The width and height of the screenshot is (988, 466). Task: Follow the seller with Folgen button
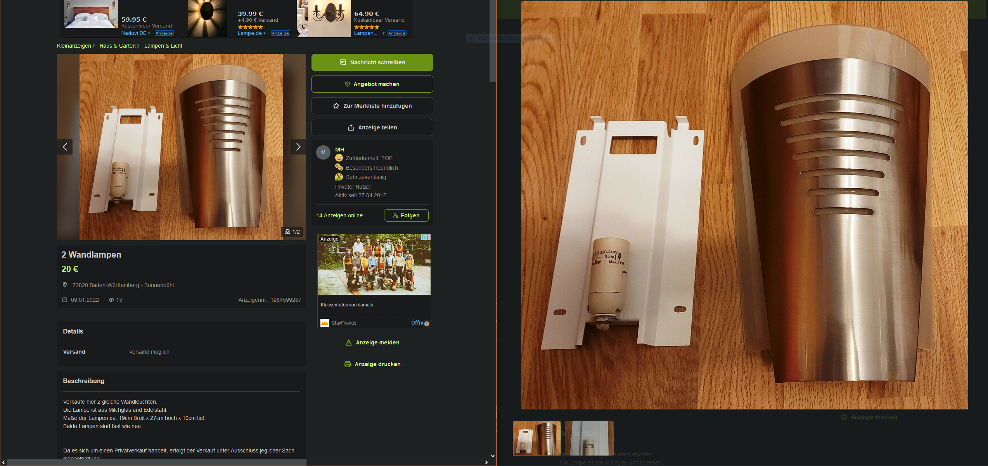tap(406, 215)
